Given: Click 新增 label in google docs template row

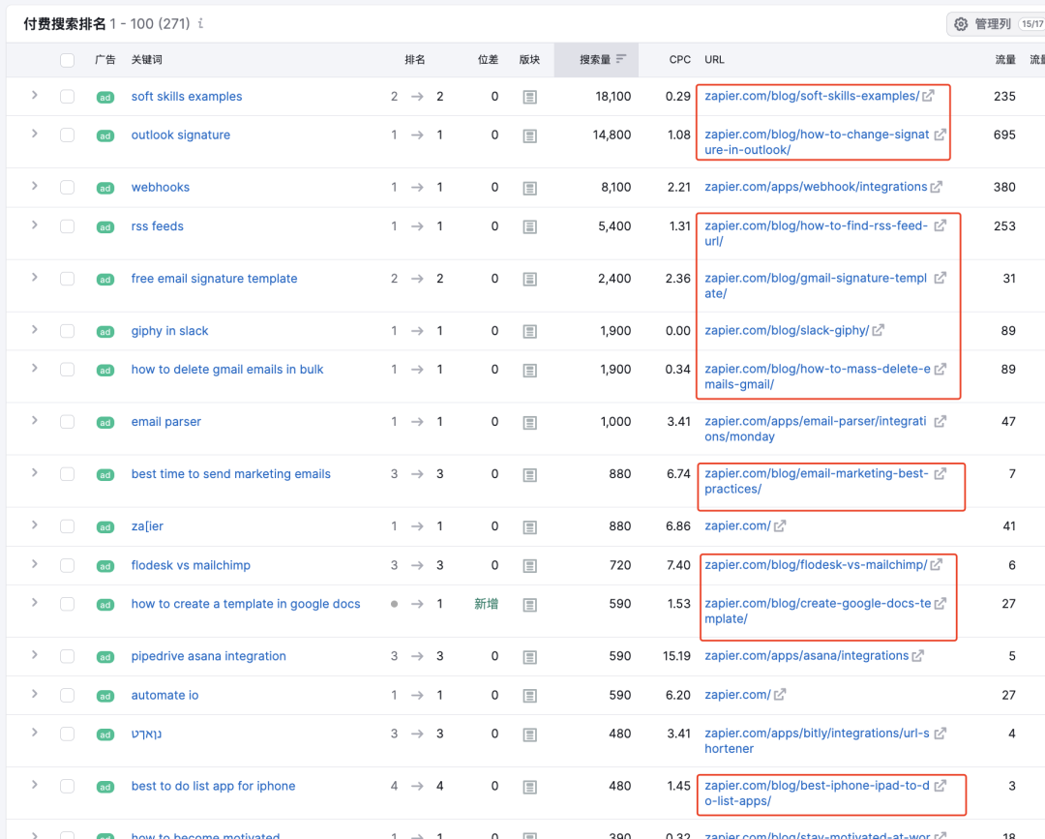Looking at the screenshot, I should 487,604.
